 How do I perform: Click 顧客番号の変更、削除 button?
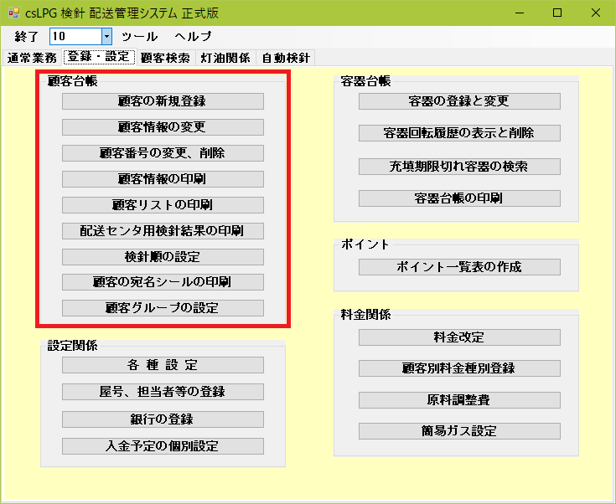coord(163,153)
